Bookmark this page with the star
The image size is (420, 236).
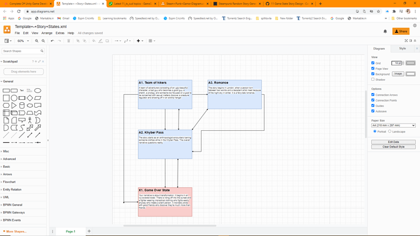click(378, 12)
